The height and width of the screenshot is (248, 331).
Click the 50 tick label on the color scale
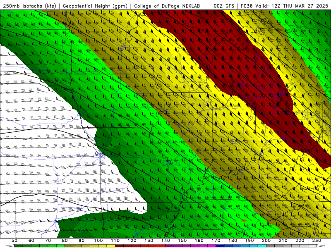click(x=14, y=241)
